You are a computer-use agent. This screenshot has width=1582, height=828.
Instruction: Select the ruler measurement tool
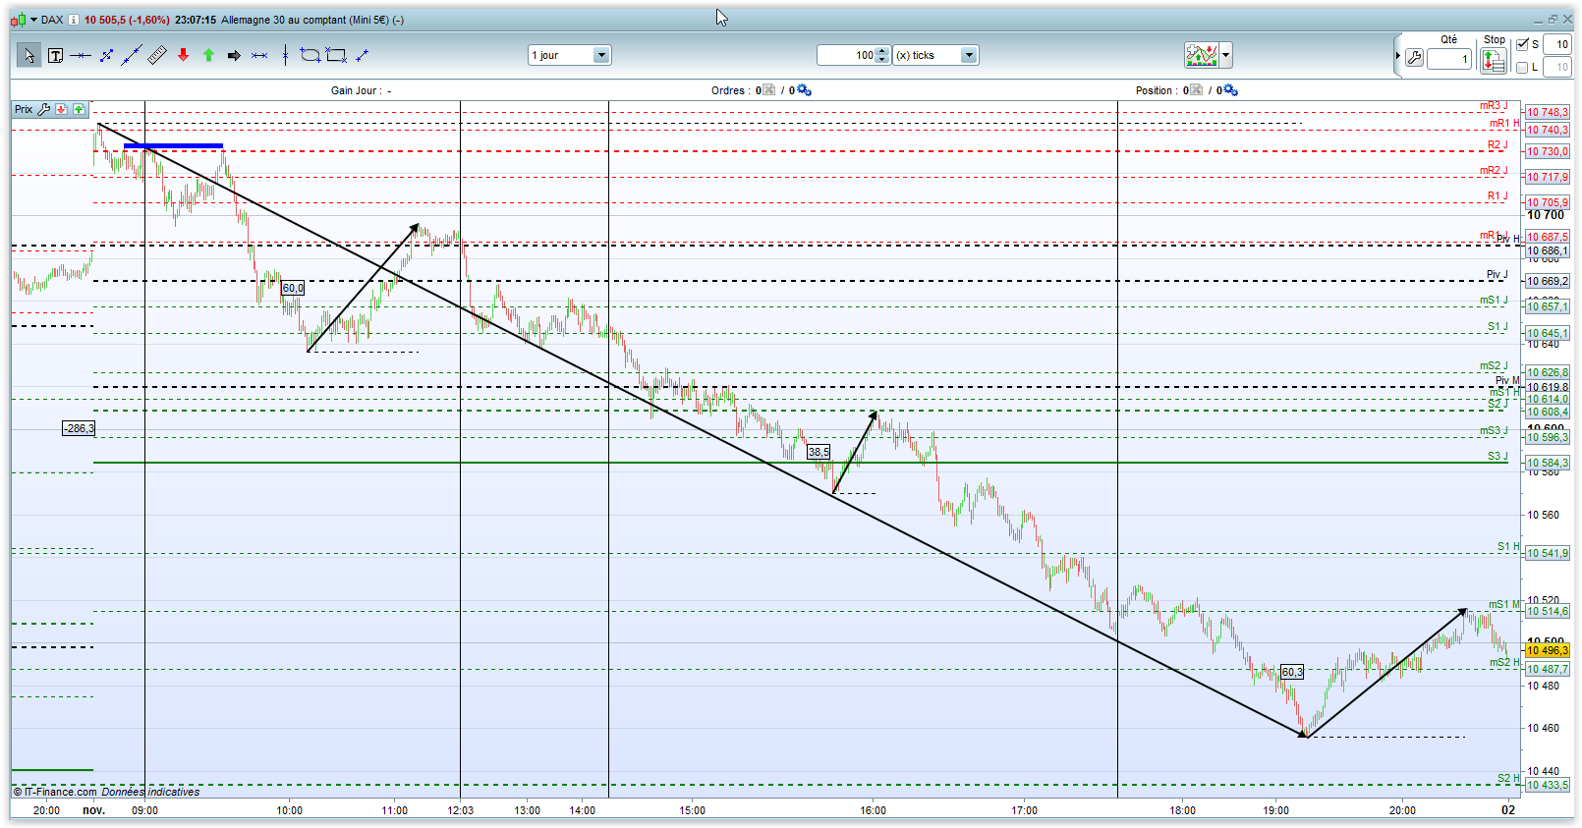157,56
